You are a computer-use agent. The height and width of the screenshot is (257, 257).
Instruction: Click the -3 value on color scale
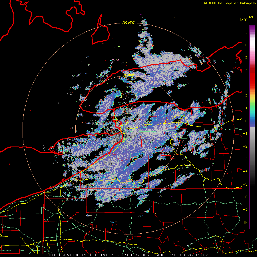245,159
